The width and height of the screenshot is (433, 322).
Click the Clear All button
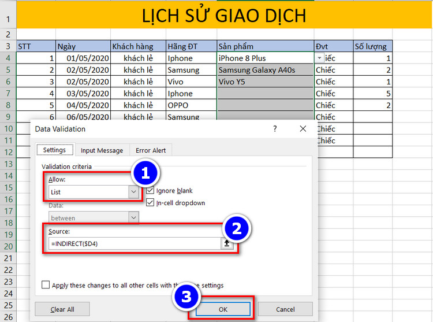tap(62, 309)
